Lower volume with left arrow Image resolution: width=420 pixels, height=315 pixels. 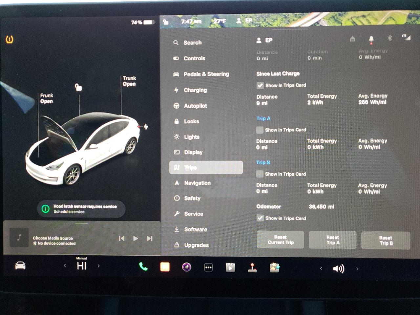(321, 269)
